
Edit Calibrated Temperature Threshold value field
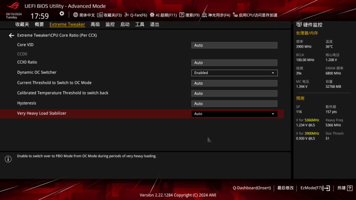234,93
